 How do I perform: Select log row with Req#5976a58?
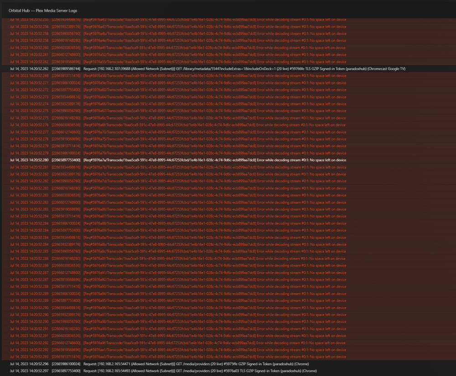(x=228, y=76)
